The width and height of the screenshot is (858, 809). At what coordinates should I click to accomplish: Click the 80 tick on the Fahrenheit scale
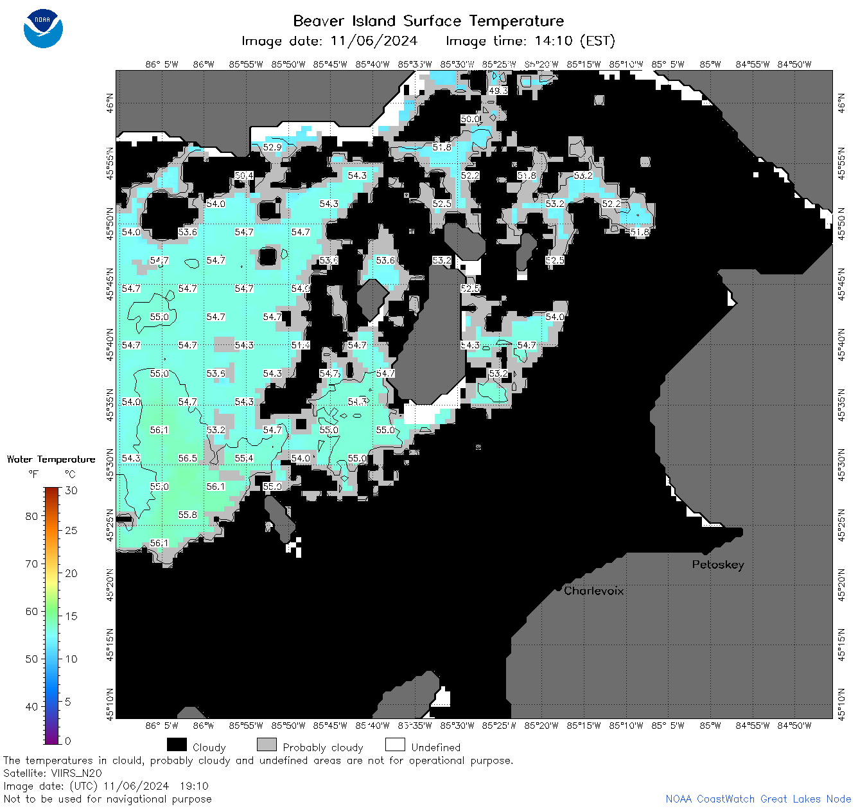pyautogui.click(x=31, y=516)
